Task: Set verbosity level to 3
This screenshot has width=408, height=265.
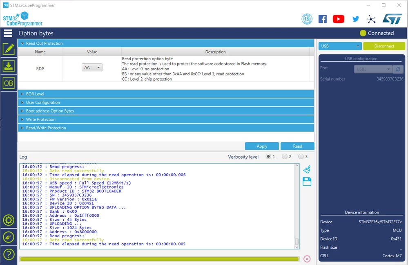Action: (x=301, y=156)
